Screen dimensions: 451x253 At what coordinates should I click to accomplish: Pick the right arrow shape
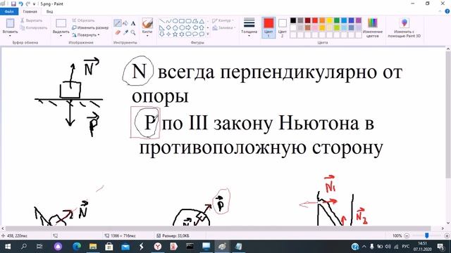[x=188, y=28]
